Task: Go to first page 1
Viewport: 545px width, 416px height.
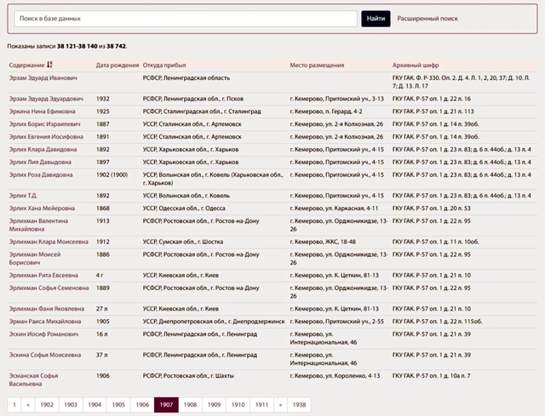Action: [x=14, y=405]
